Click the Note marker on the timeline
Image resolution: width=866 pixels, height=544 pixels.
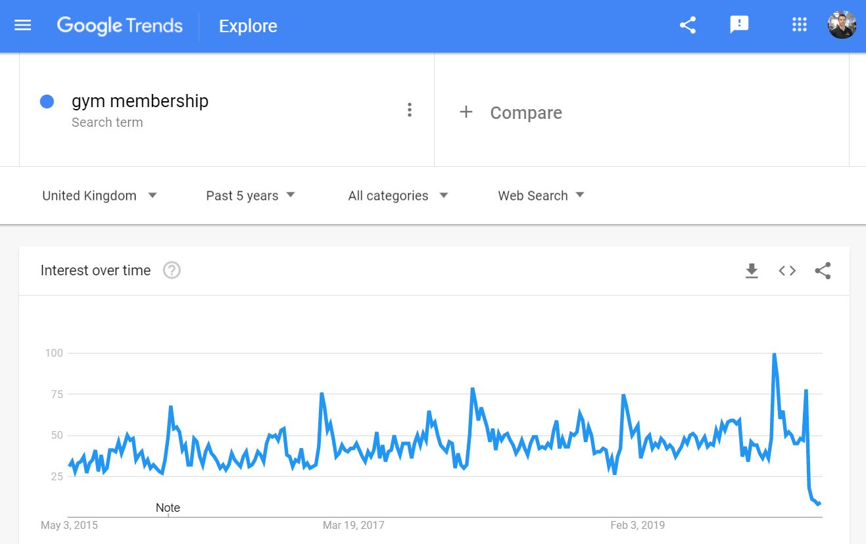point(168,508)
